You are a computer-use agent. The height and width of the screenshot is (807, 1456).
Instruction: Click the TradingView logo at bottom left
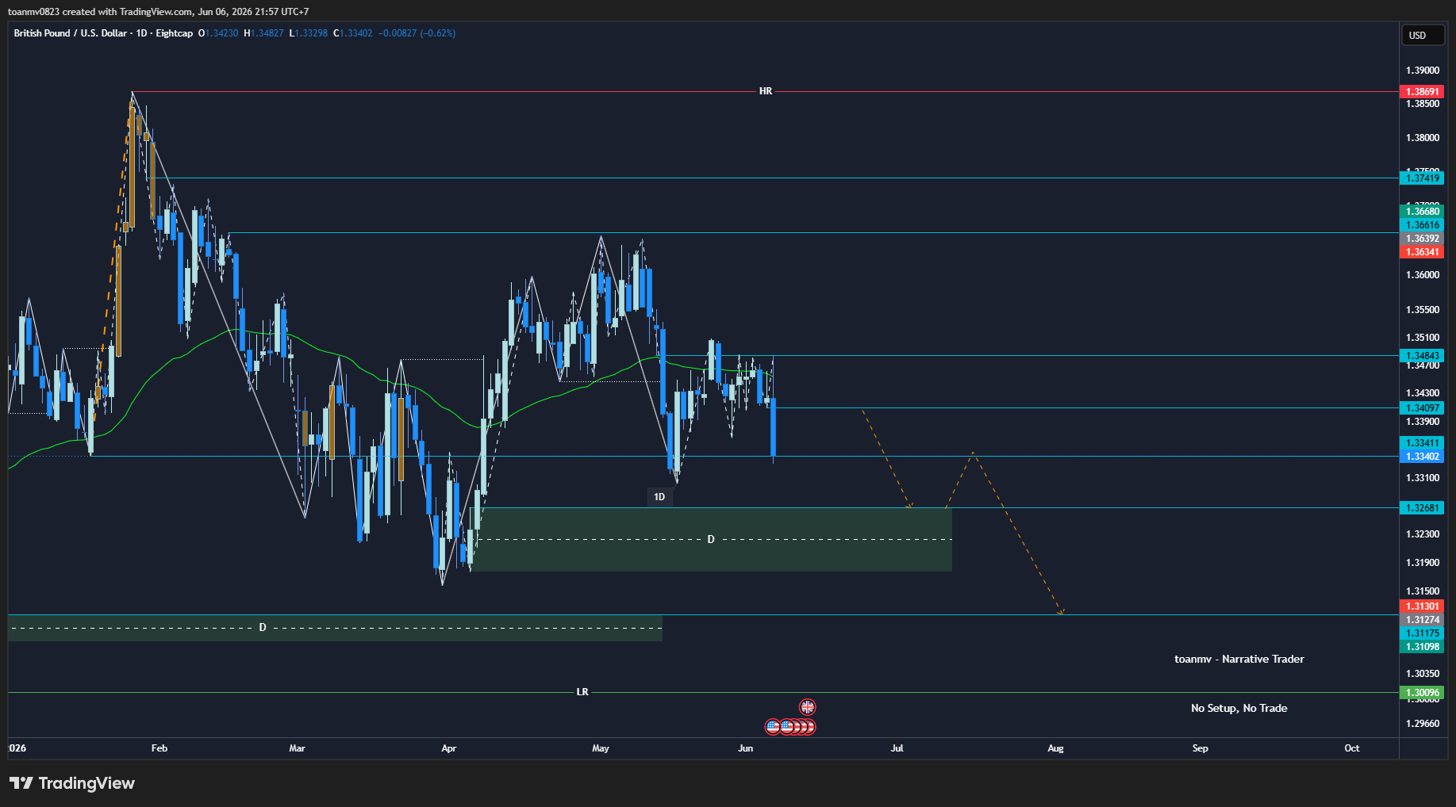click(72, 783)
